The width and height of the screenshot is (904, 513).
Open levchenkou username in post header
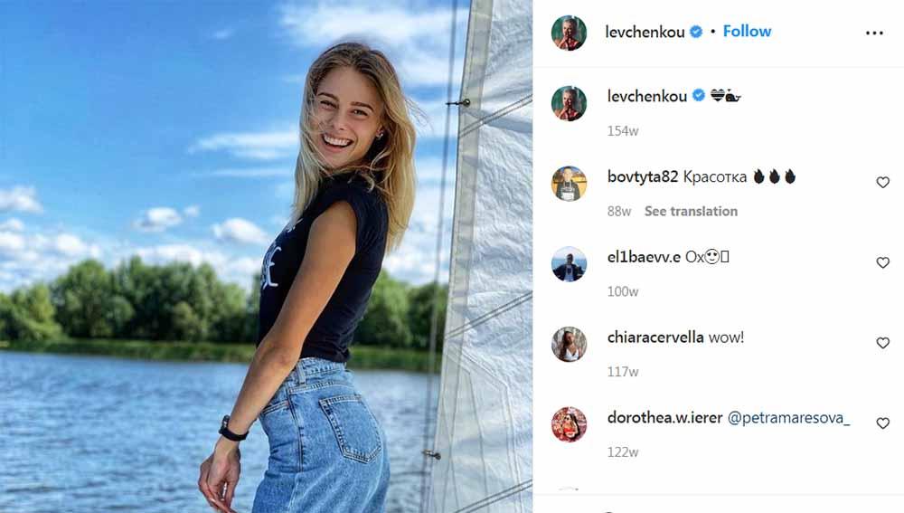point(645,32)
